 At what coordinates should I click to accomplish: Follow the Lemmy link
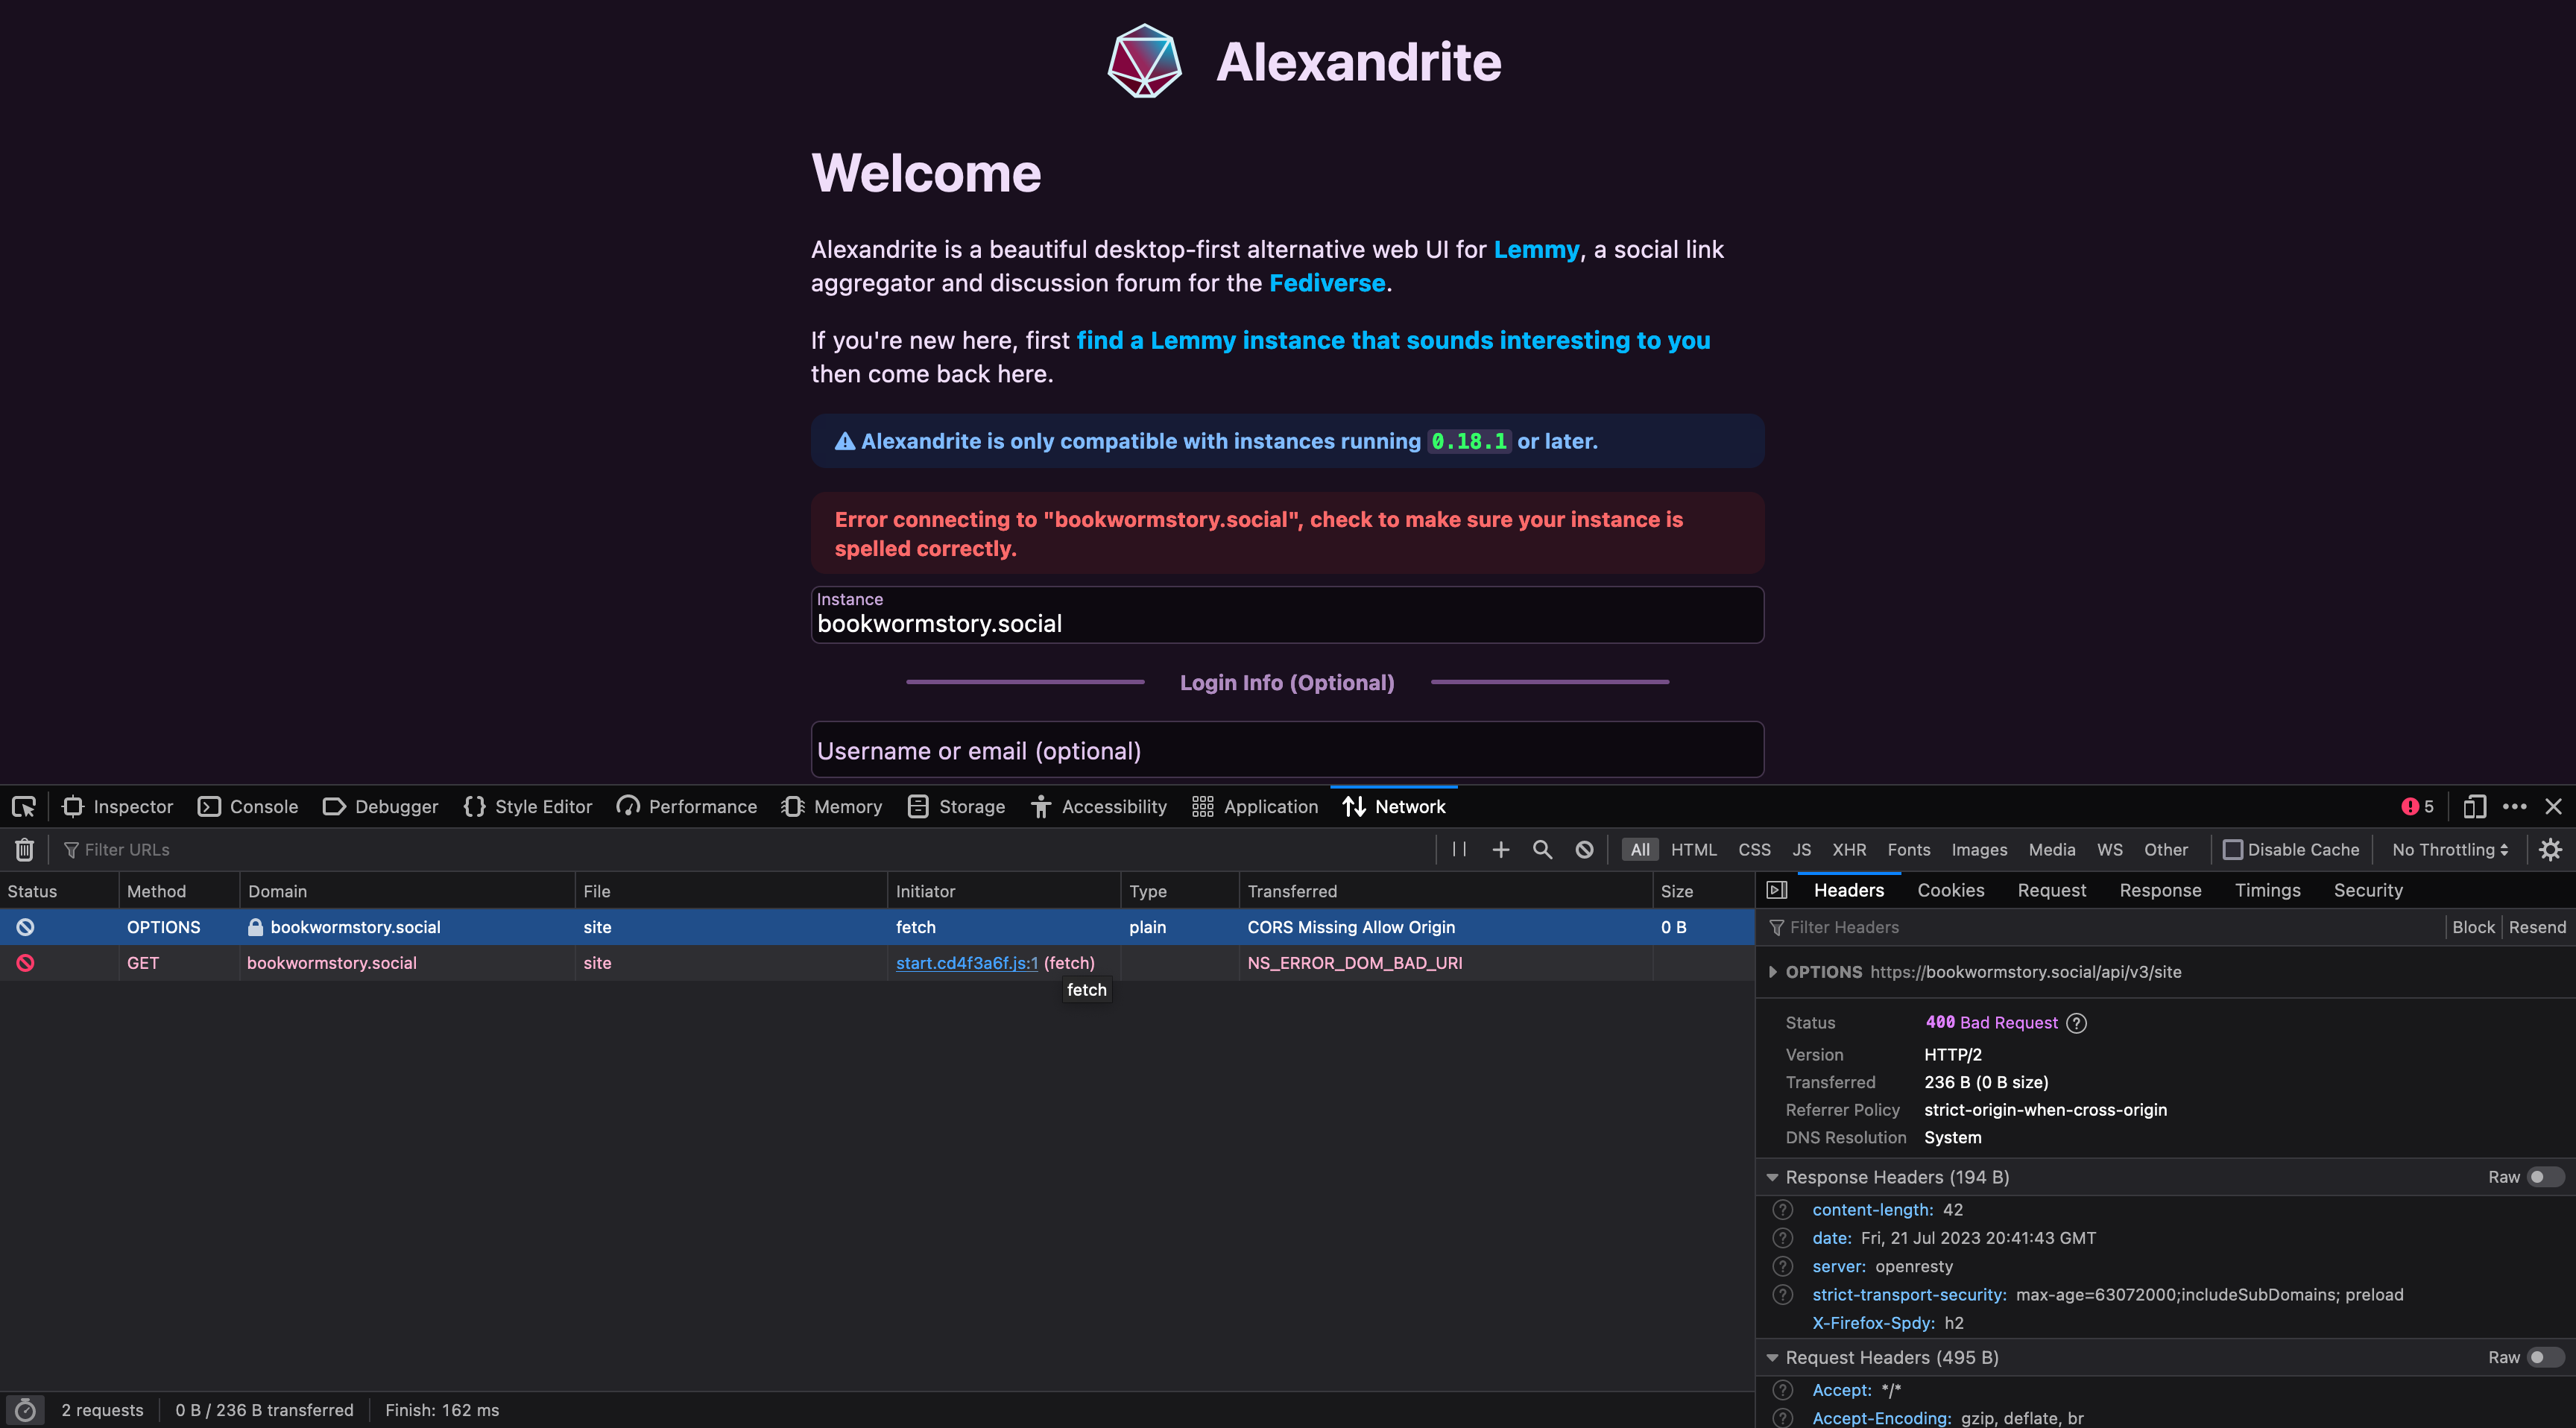click(1536, 249)
